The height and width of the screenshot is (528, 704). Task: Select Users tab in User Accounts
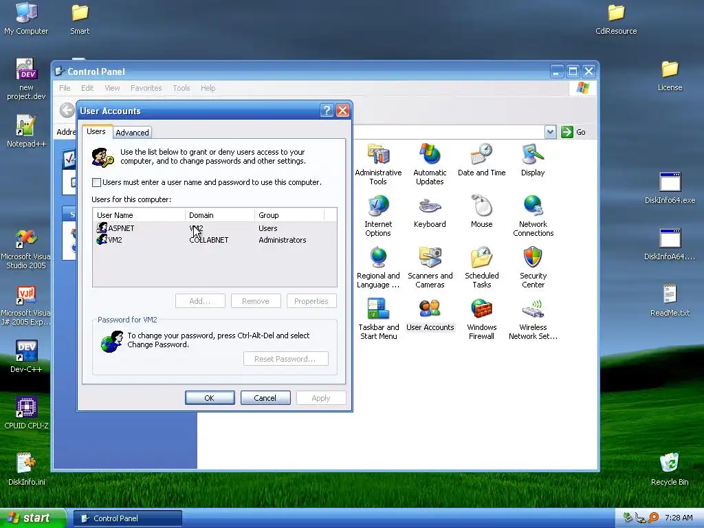pos(96,131)
